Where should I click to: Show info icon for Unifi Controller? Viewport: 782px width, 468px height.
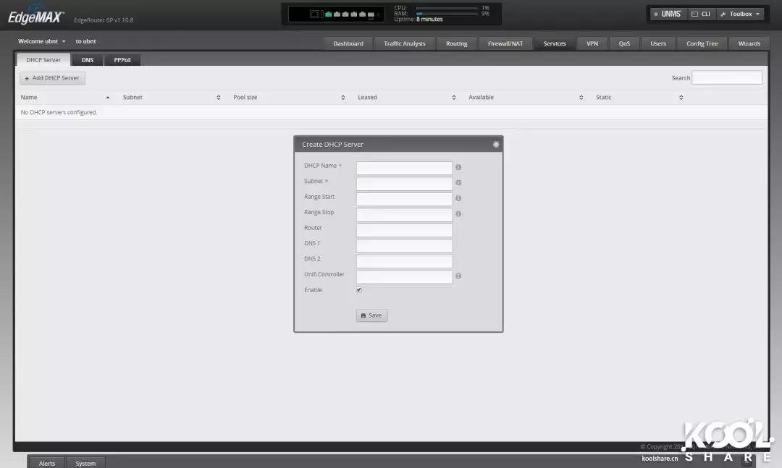[458, 276]
